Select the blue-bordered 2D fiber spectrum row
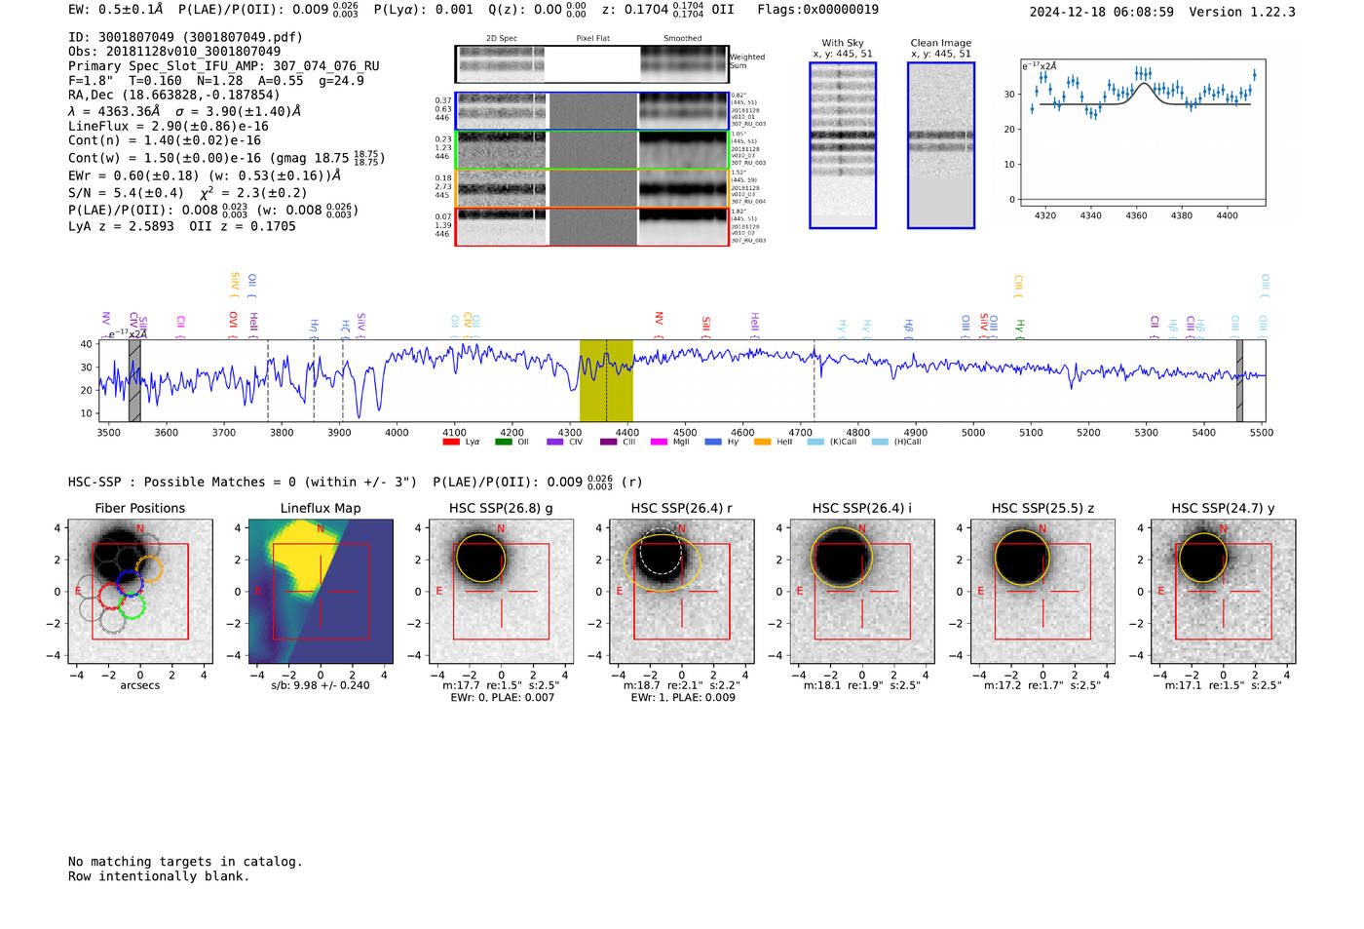Image resolution: width=1364 pixels, height=929 pixels. pos(592,111)
